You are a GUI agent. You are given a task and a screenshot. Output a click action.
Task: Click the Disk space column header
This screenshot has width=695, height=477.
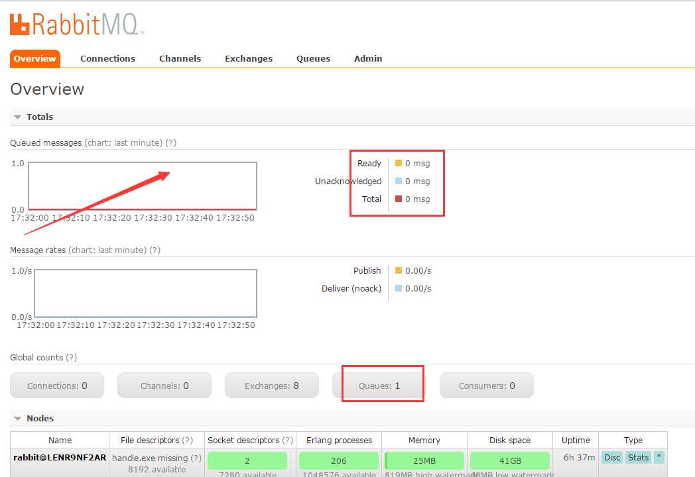[510, 440]
